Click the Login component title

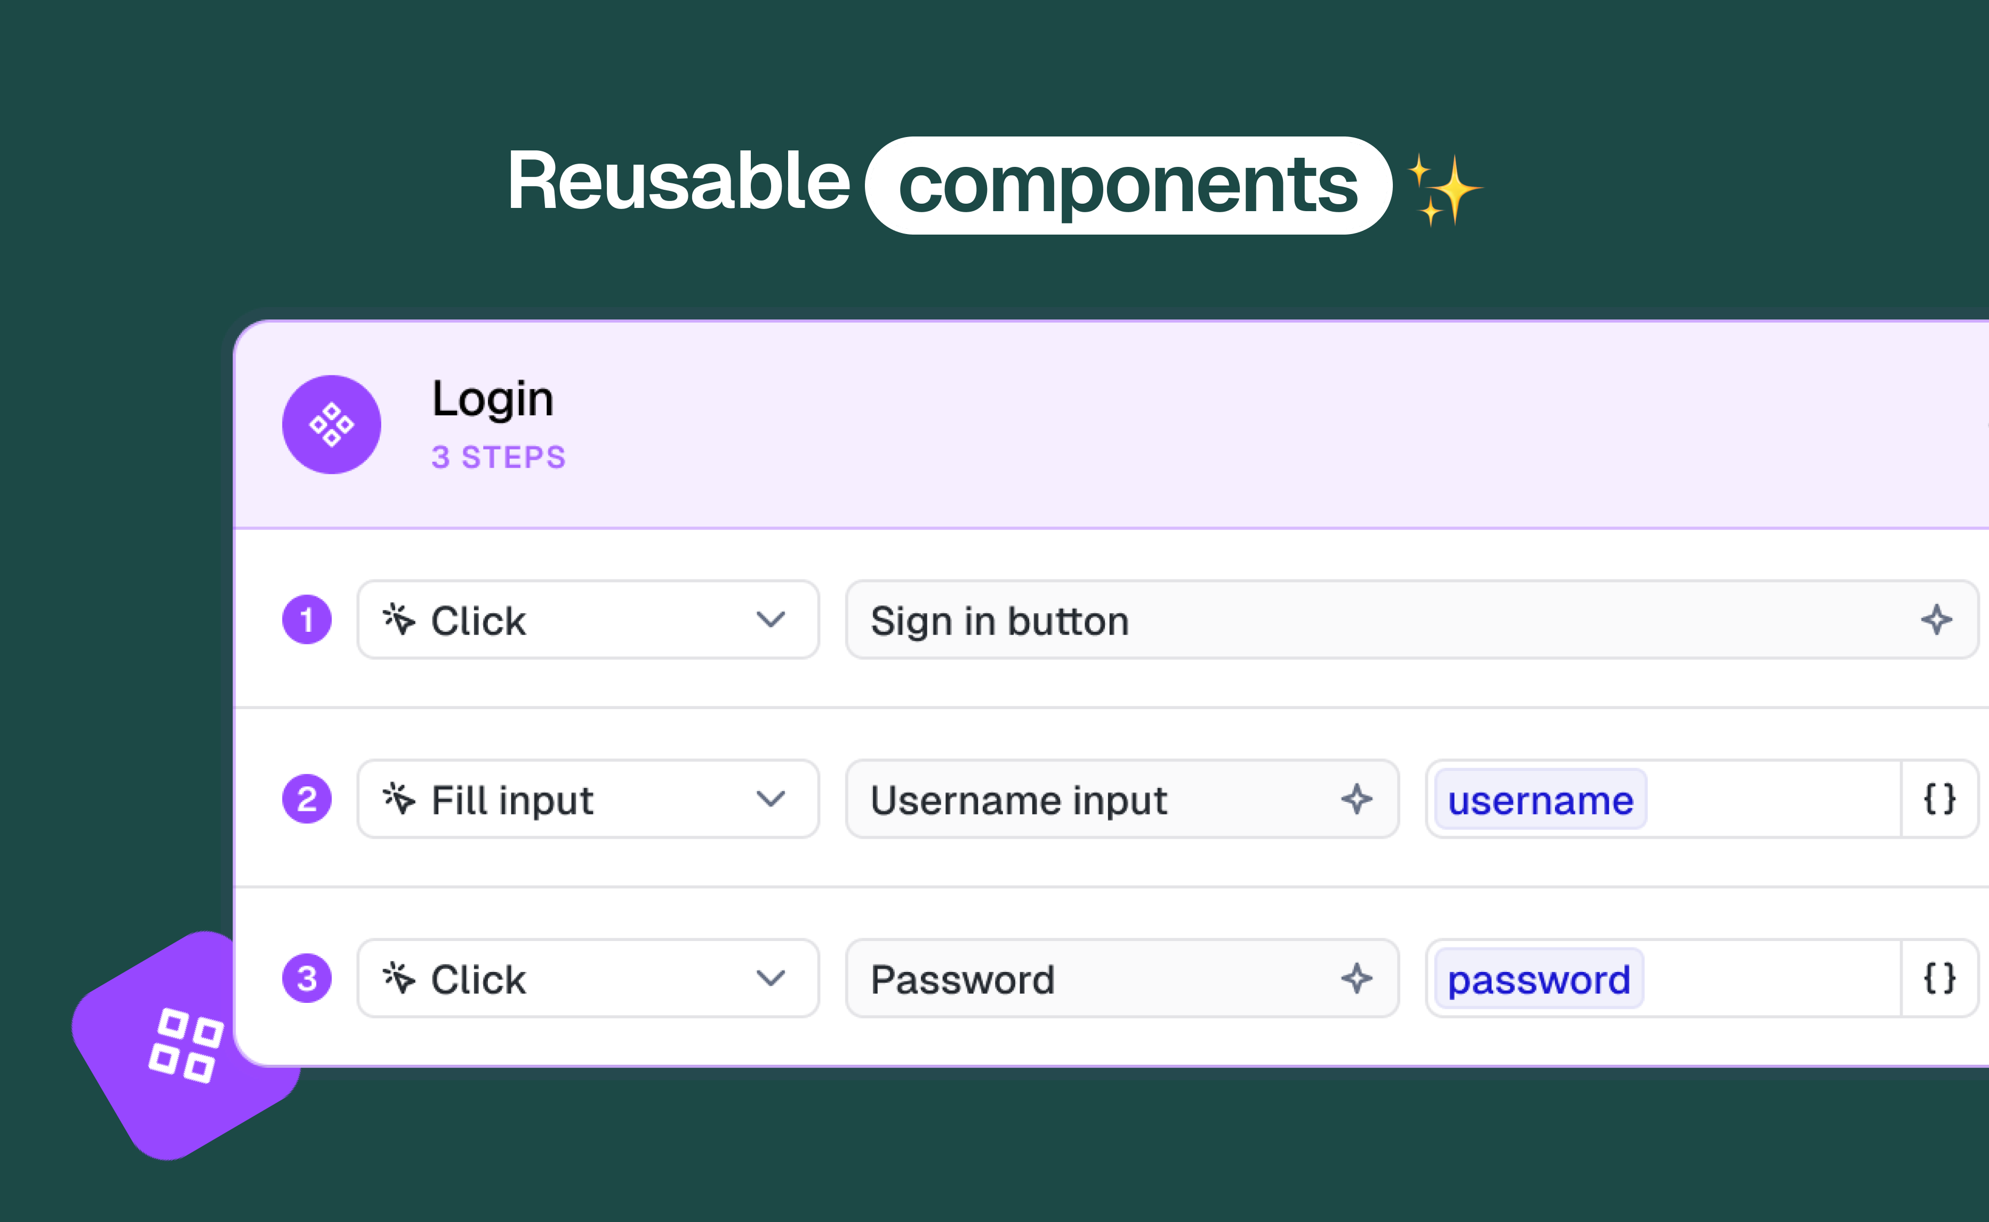tap(492, 398)
